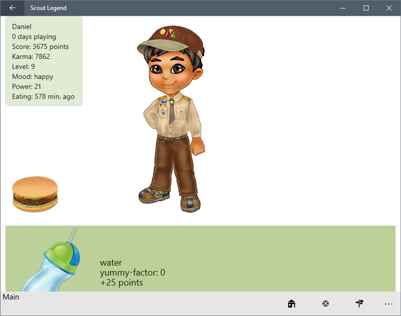401x316 pixels.
Task: Click the 'Score: 3675 points' stat
Action: point(40,47)
